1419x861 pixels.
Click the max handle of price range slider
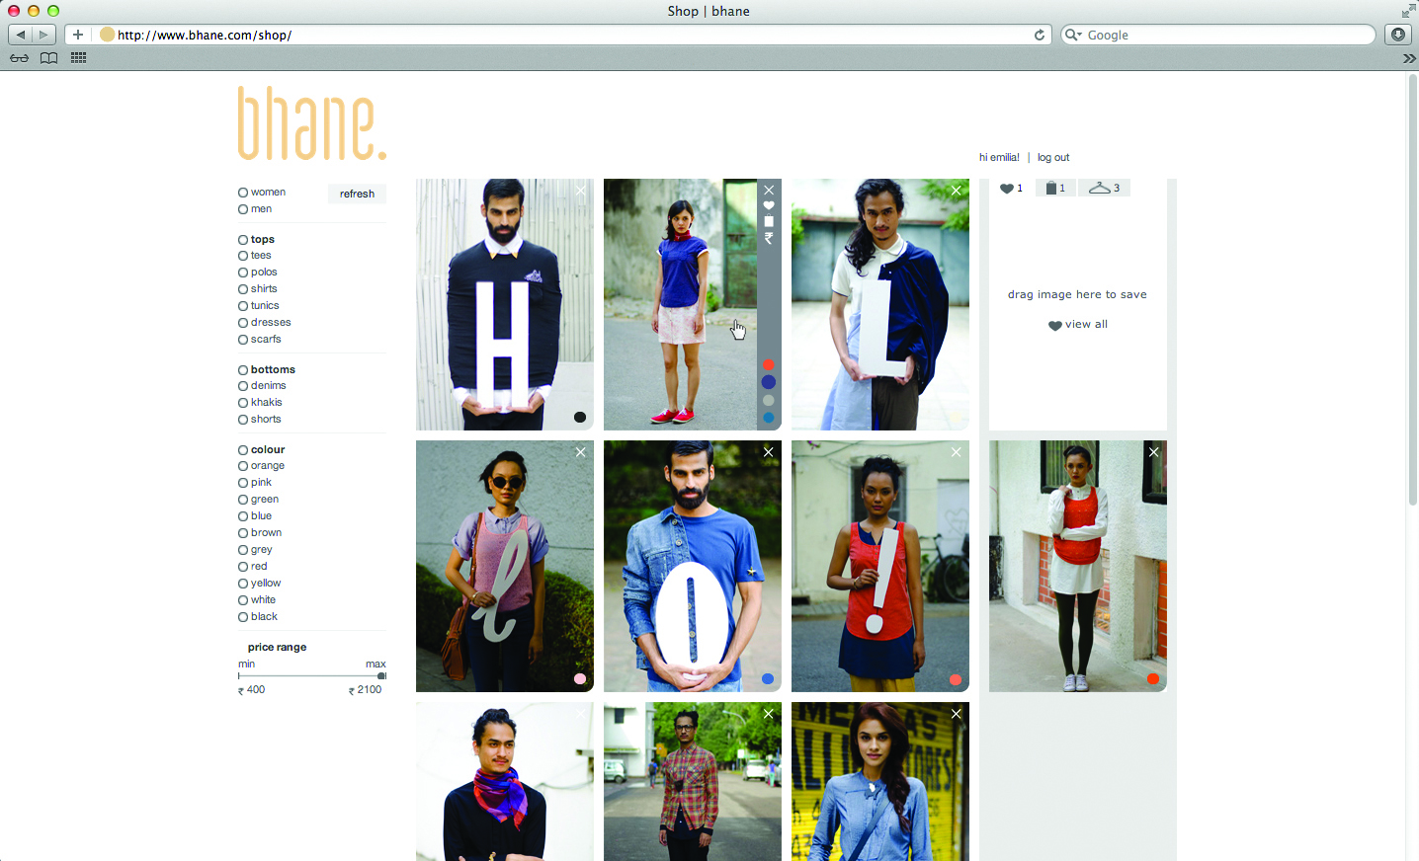coord(381,676)
